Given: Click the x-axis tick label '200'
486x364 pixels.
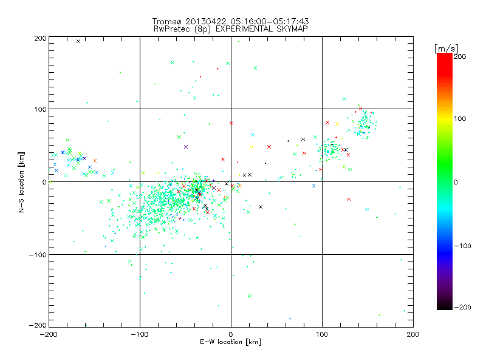Looking at the screenshot, I should [x=413, y=334].
